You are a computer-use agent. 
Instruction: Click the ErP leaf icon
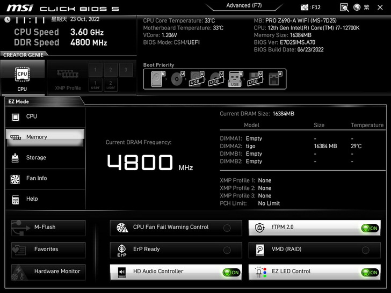[x=122, y=251]
